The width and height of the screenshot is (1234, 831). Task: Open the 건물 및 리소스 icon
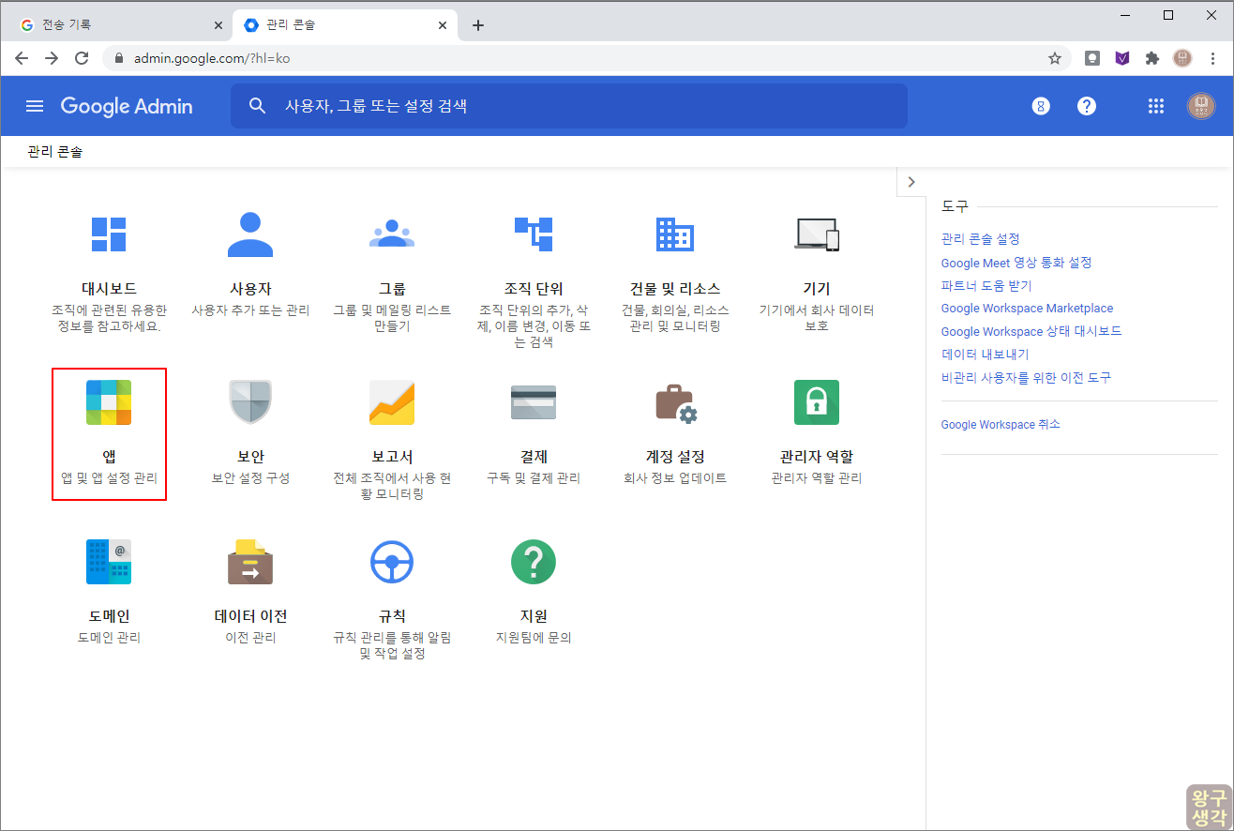[x=675, y=234]
